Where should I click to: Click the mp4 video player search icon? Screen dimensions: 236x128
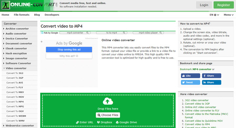[x=161, y=33]
